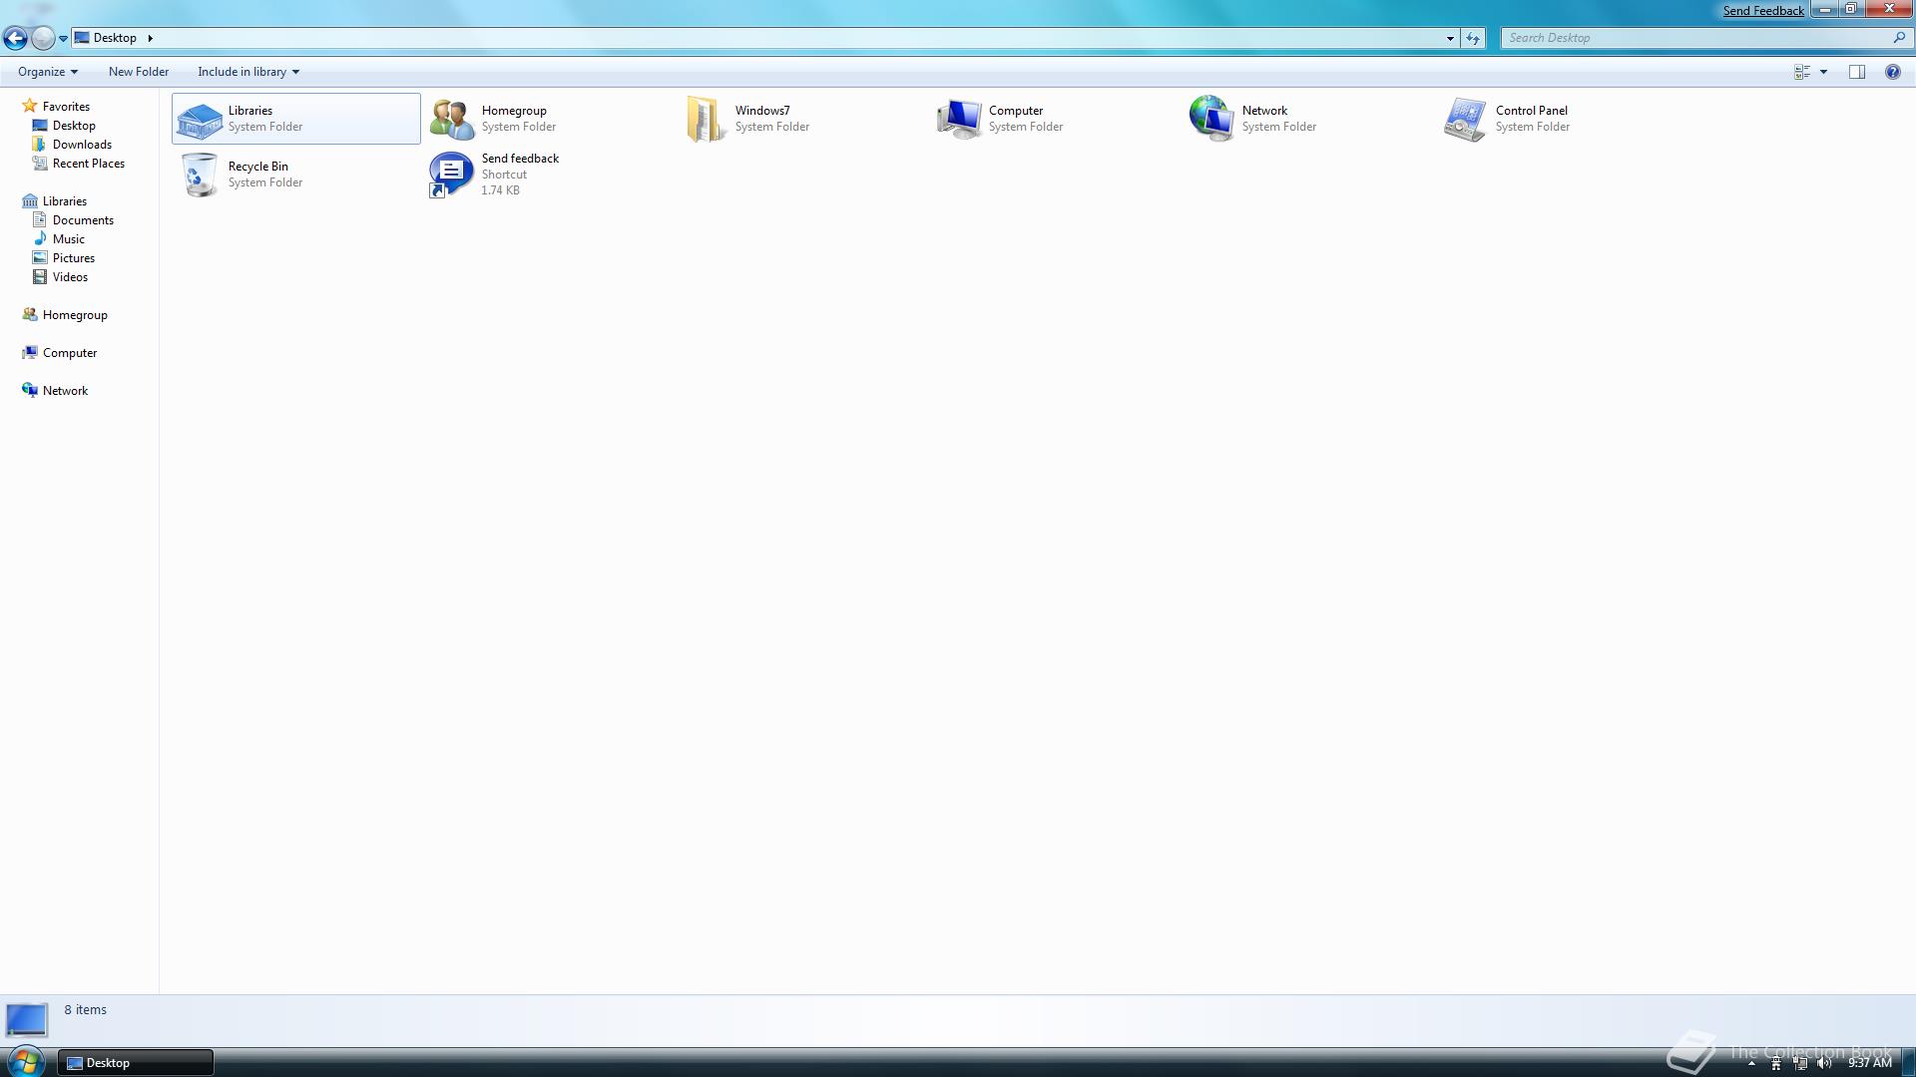Click the Action Center flag tray icon
This screenshot has height=1077, width=1916.
coord(1776,1063)
